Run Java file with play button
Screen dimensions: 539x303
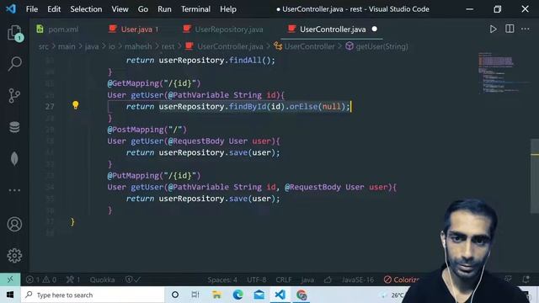[x=493, y=29]
